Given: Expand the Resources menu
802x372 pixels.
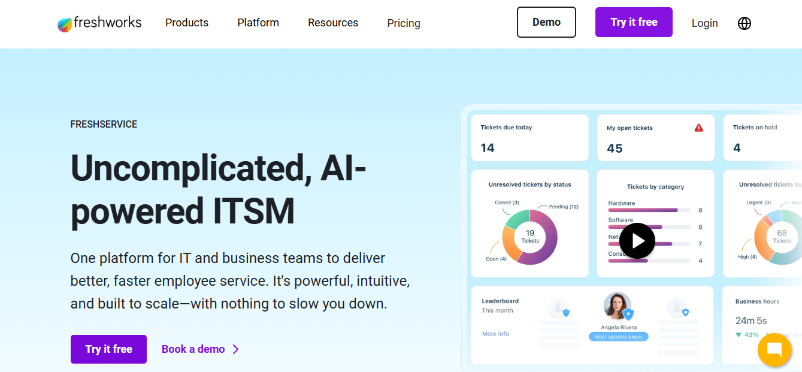Looking at the screenshot, I should [333, 23].
